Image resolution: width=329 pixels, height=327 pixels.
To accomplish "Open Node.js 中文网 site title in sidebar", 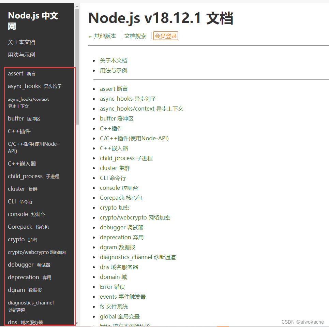I will [x=33, y=21].
